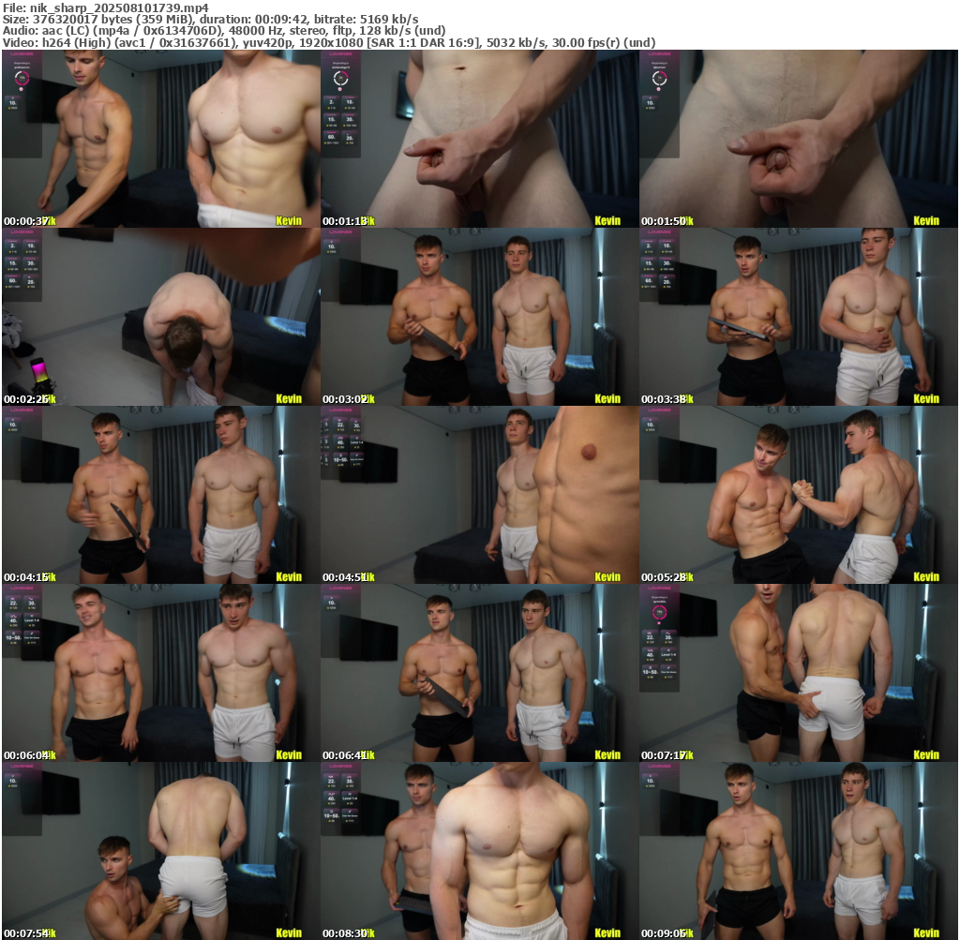Click the file name text nik_sharp_202508101739.mp4
Viewport: 960px width, 940px height.
pos(119,7)
